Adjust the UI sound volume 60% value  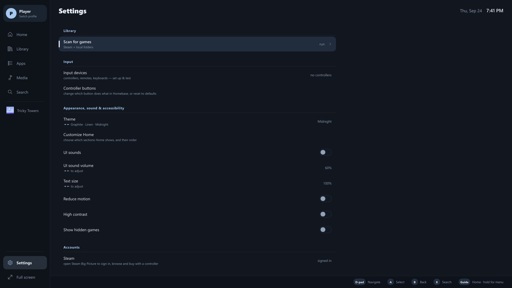coord(328,168)
